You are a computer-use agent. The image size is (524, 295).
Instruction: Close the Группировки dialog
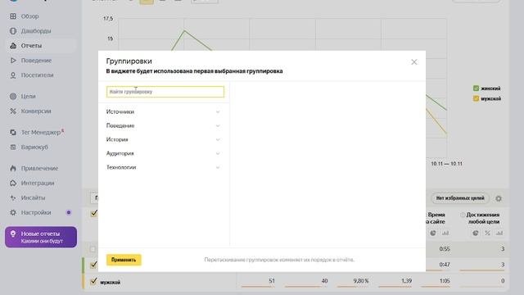414,62
